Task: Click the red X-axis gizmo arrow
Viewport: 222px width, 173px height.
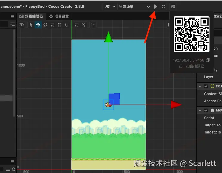Action: [x=176, y=105]
